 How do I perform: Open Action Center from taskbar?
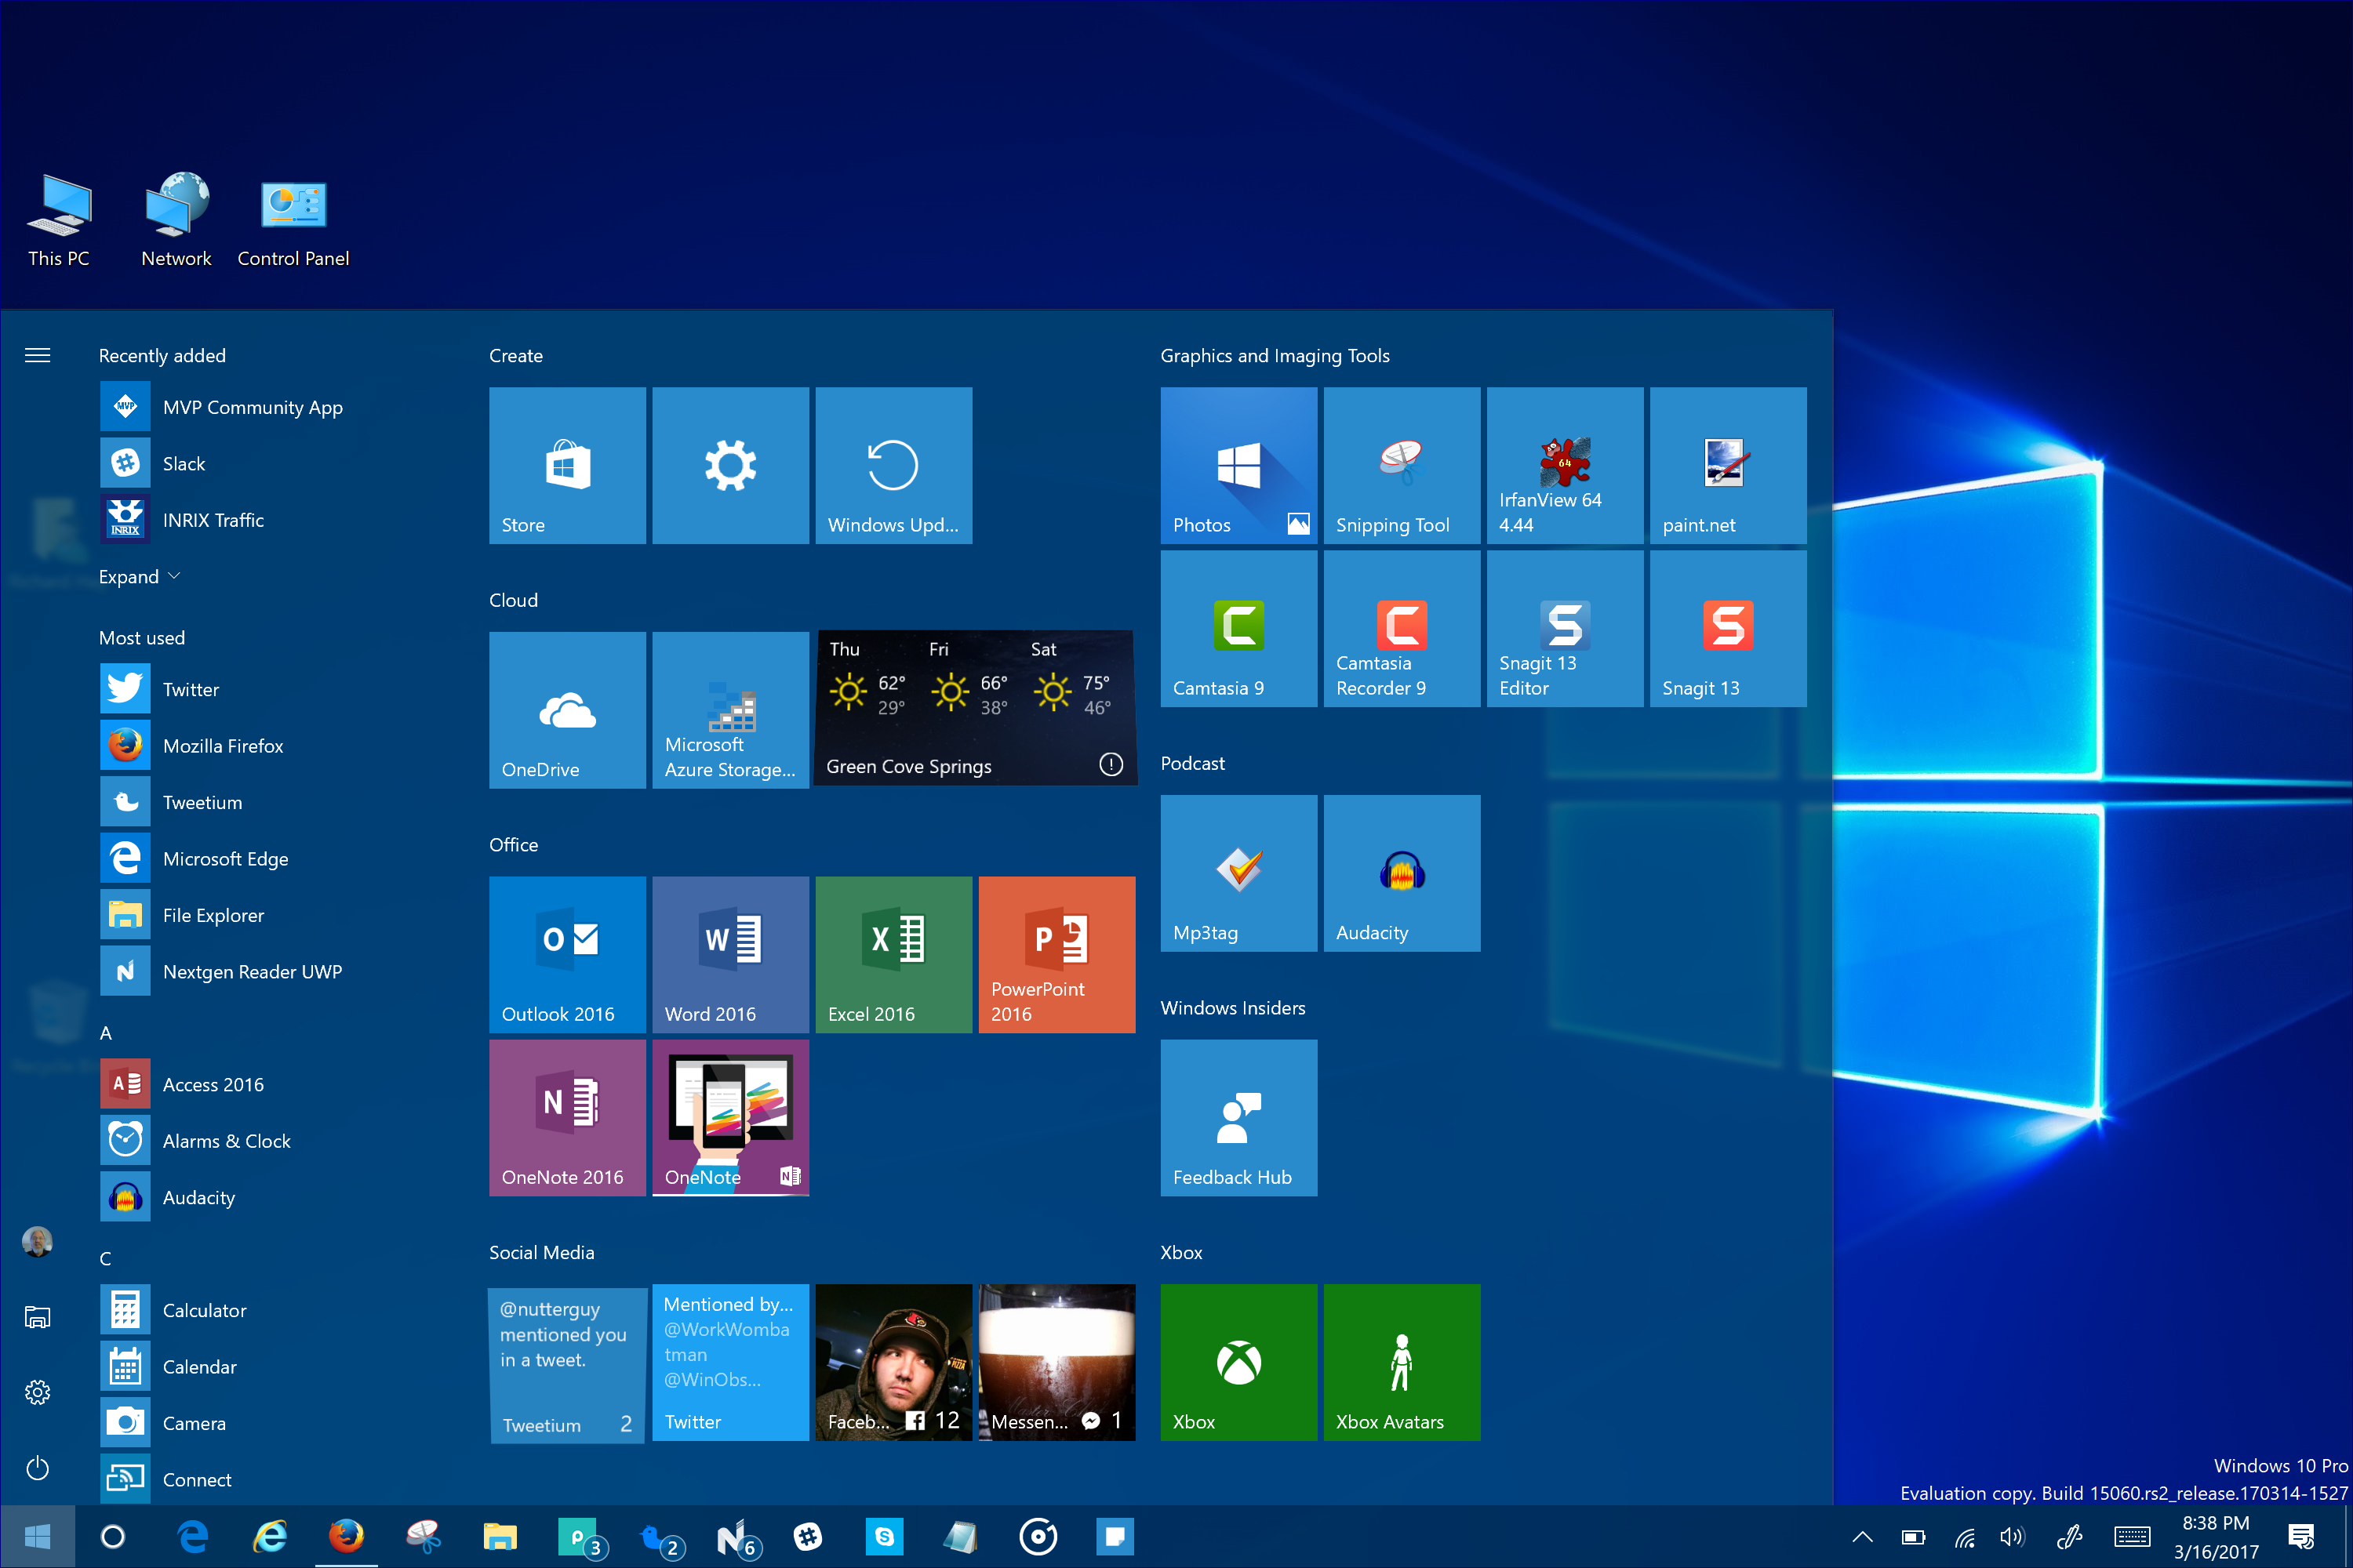point(2300,1537)
